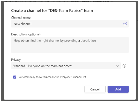Click "Automatically show this channel" label text
The image size is (138, 102).
(x=53, y=77)
